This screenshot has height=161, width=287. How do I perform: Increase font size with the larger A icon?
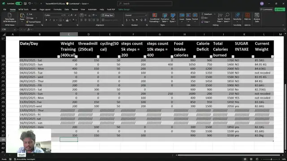tap(72, 15)
